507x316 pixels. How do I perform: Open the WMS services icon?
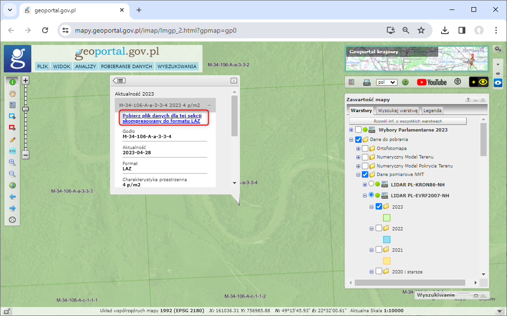point(367,82)
